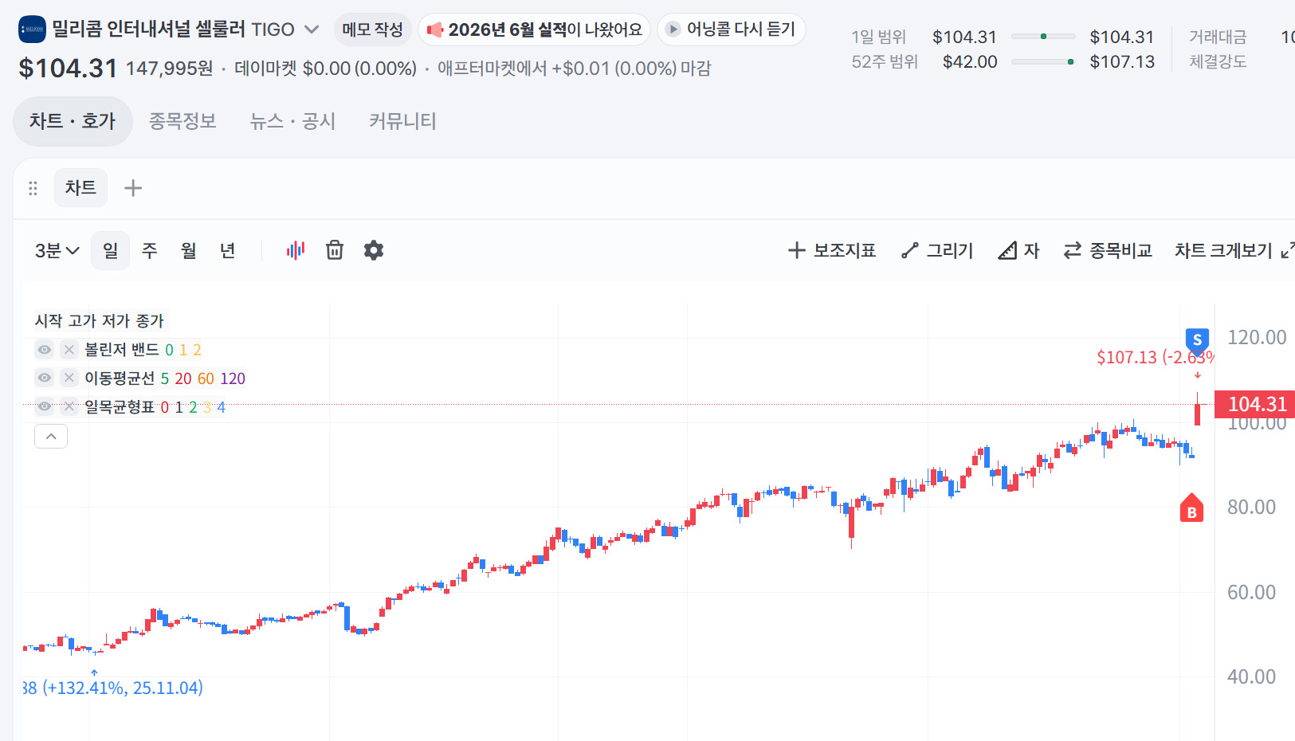This screenshot has height=741, width=1295.
Task: Click the 데이마켓 $0.00 (0.00%) text
Action: tap(325, 69)
